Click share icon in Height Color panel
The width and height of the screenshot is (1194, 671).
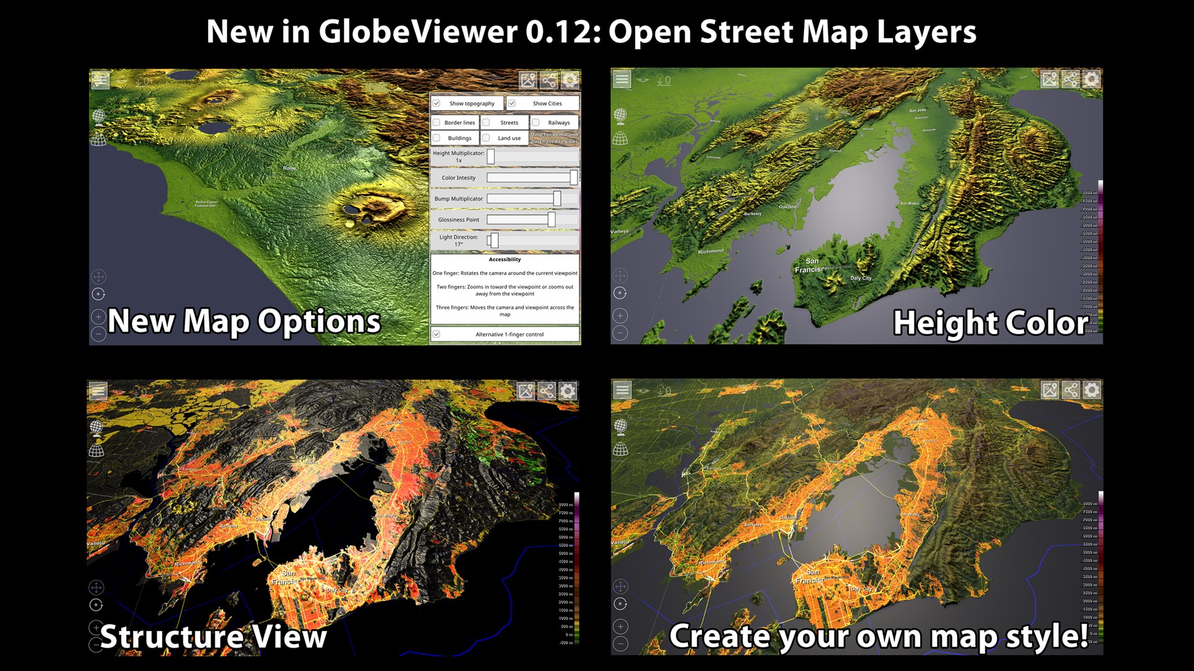tap(1070, 79)
